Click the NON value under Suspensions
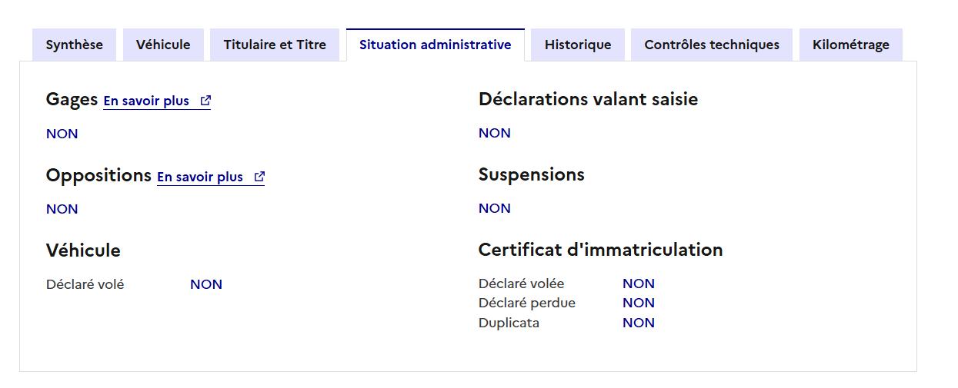 pyautogui.click(x=495, y=208)
